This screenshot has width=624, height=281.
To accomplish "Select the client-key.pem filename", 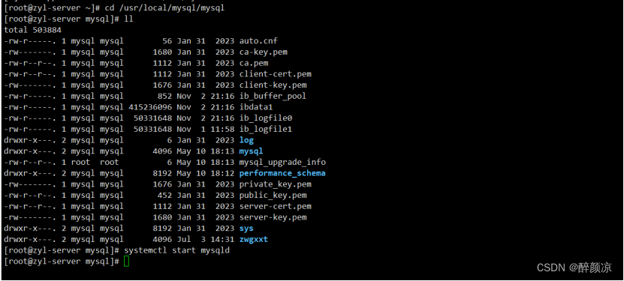I will pyautogui.click(x=273, y=85).
